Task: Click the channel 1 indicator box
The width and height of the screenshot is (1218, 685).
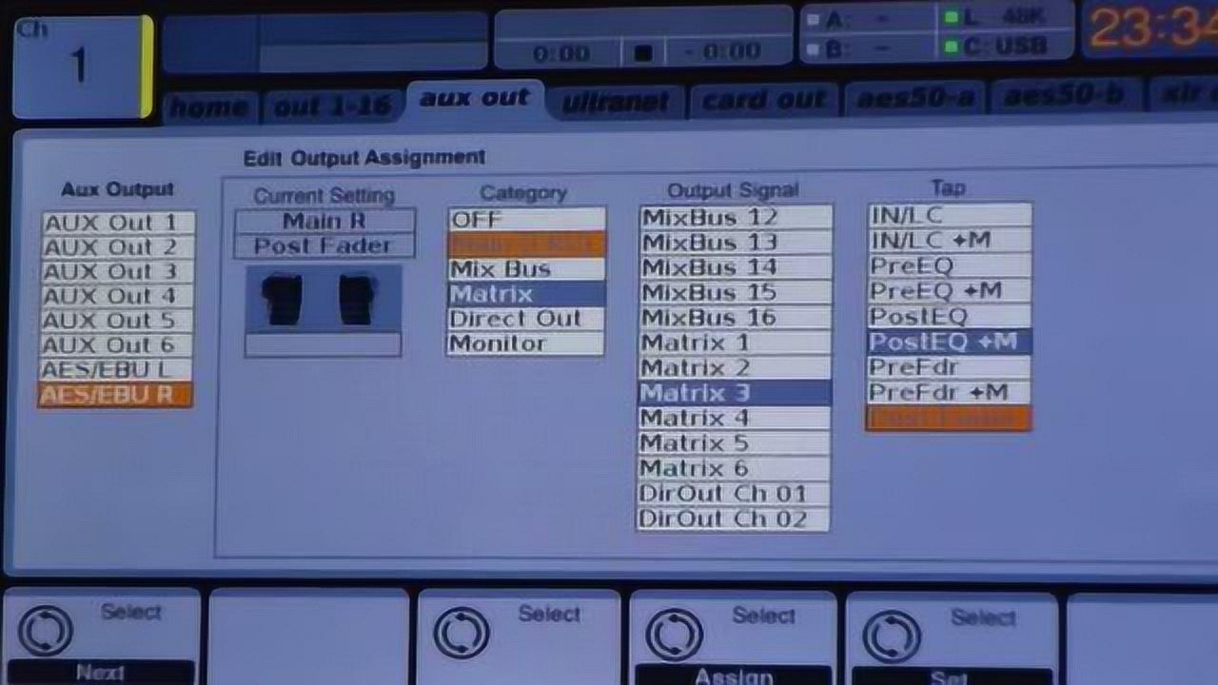Action: point(78,66)
